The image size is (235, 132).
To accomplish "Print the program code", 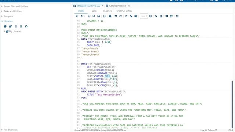I will [110, 16].
